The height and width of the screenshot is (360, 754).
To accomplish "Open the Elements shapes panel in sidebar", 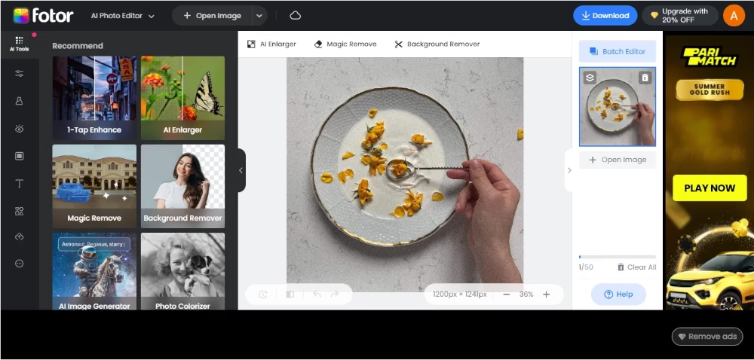I will pyautogui.click(x=19, y=212).
